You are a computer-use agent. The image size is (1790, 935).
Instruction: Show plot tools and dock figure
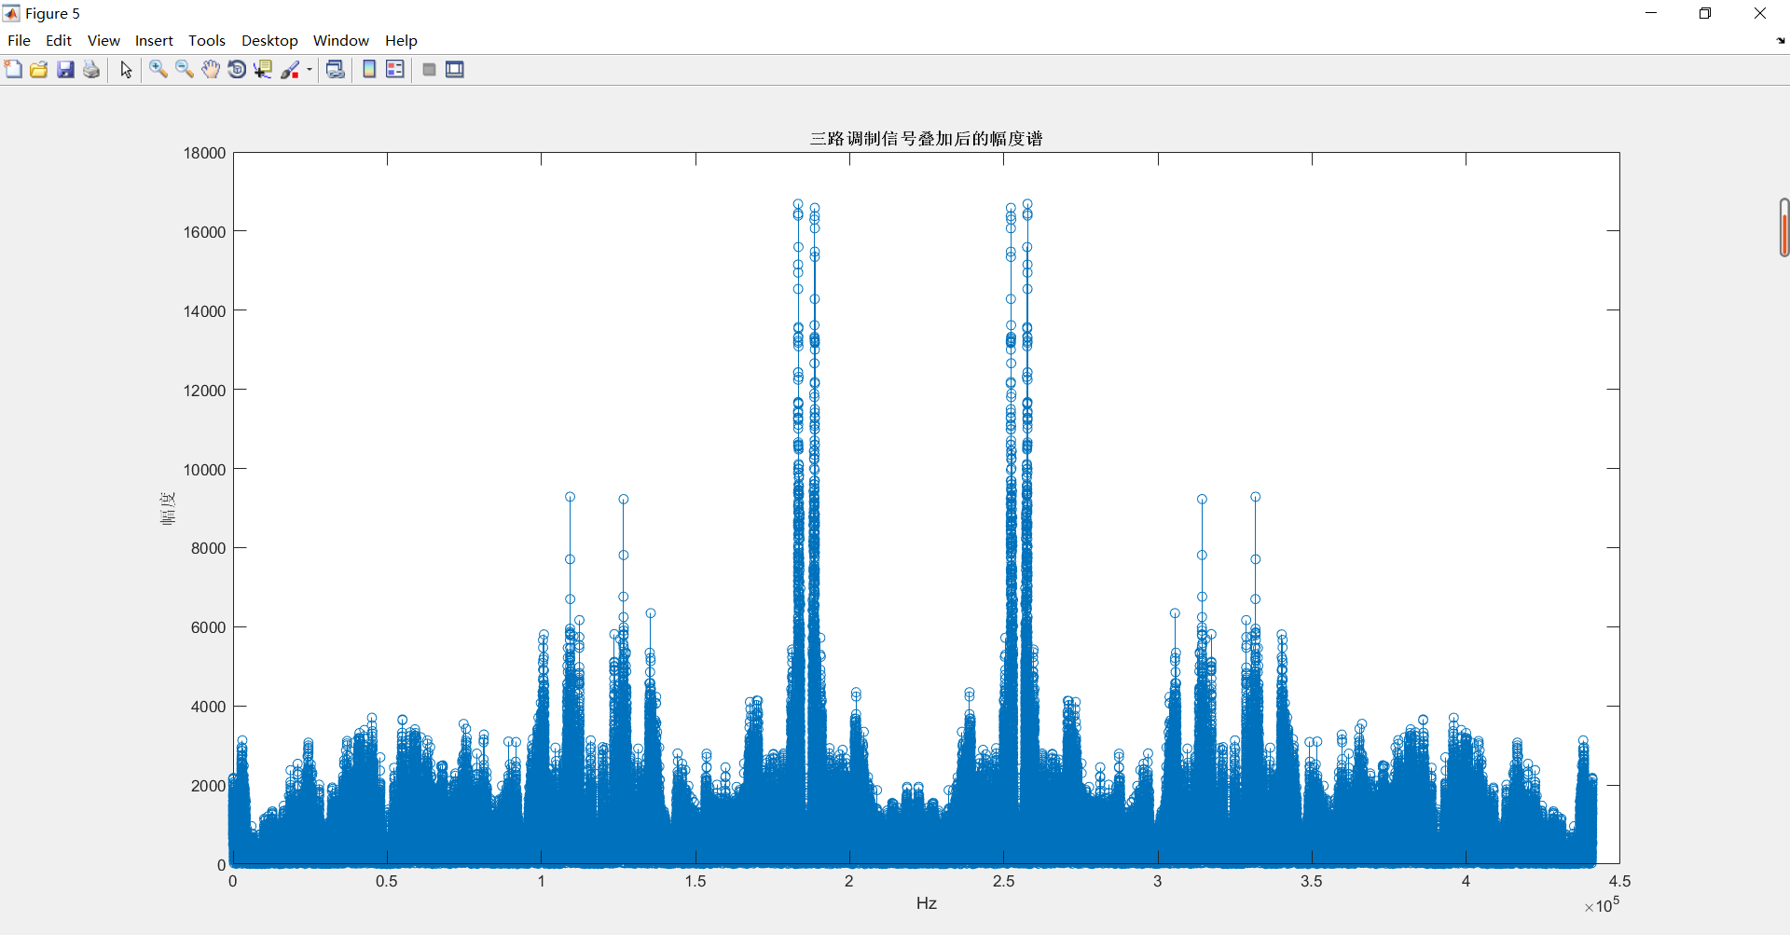(x=455, y=70)
